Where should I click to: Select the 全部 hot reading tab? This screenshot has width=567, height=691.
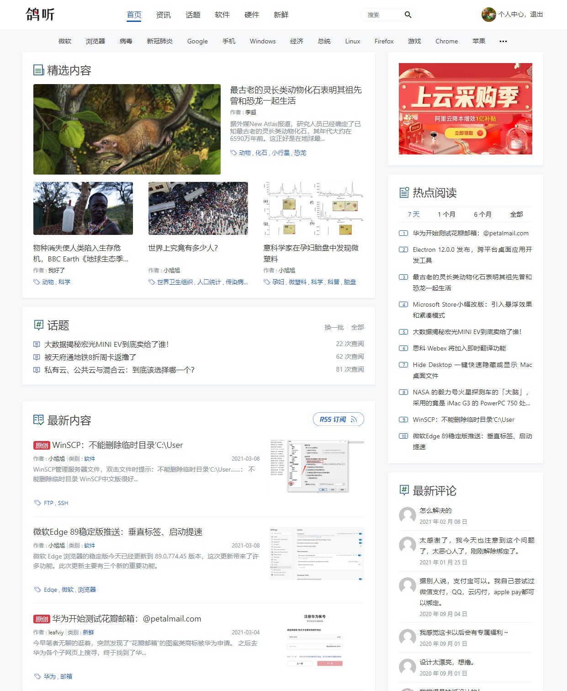[x=517, y=214]
